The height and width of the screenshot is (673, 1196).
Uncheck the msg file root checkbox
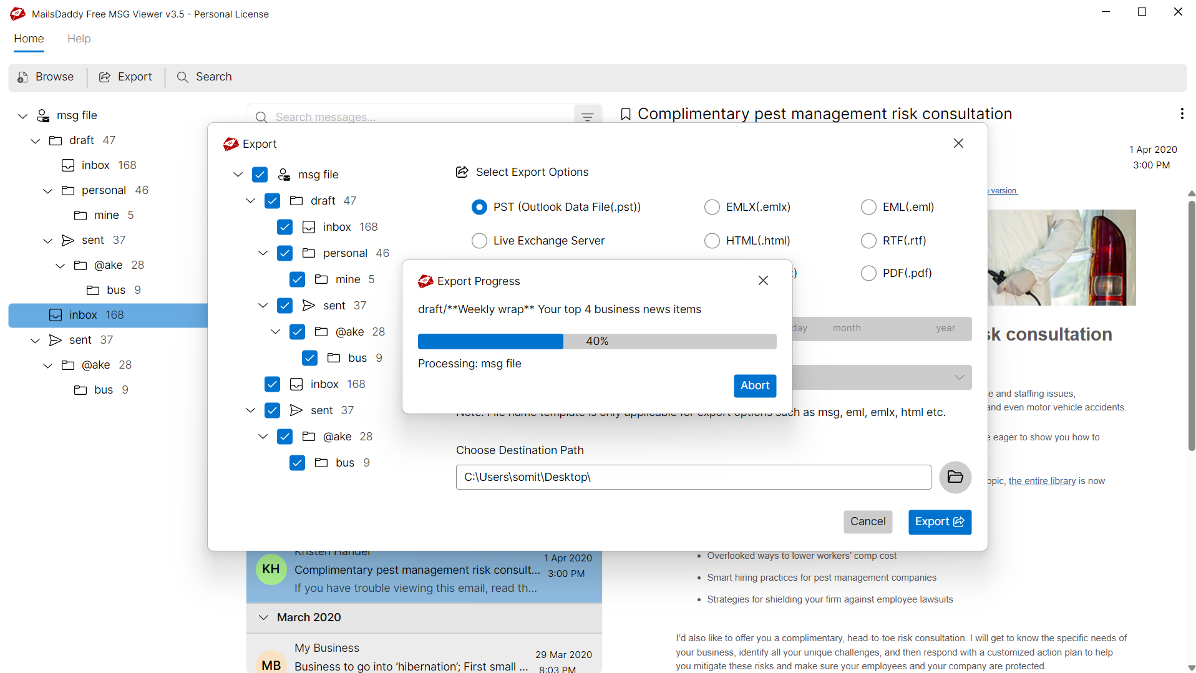260,175
